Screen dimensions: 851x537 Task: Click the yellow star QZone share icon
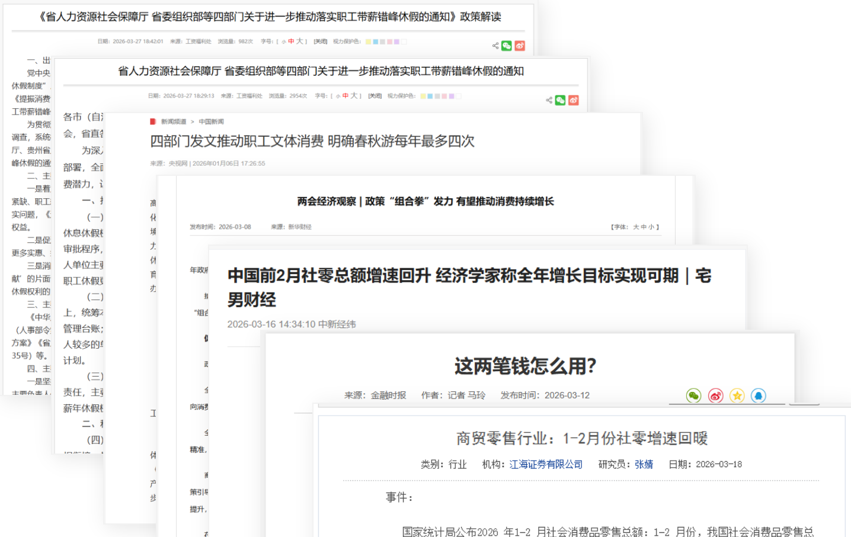point(737,395)
